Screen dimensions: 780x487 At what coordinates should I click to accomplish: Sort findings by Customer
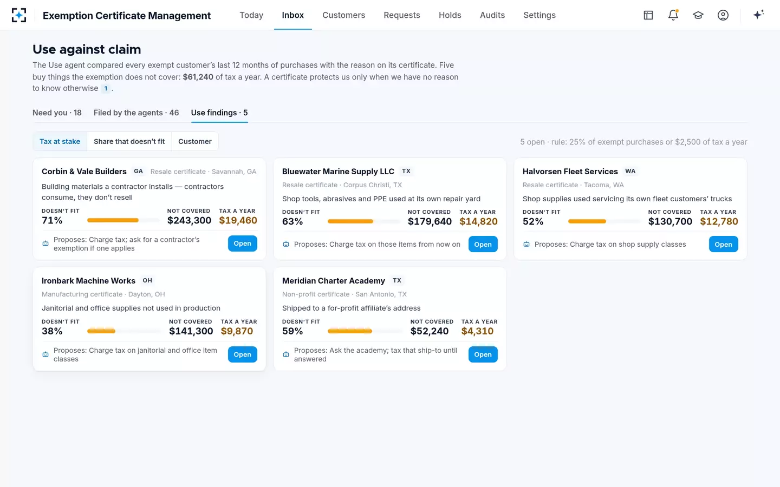pos(195,141)
